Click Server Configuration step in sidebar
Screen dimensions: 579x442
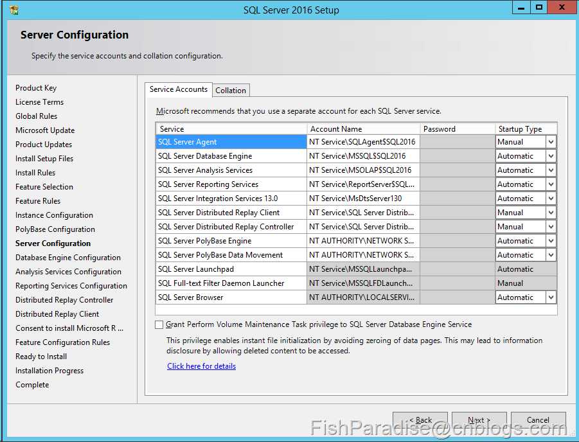[x=53, y=243]
